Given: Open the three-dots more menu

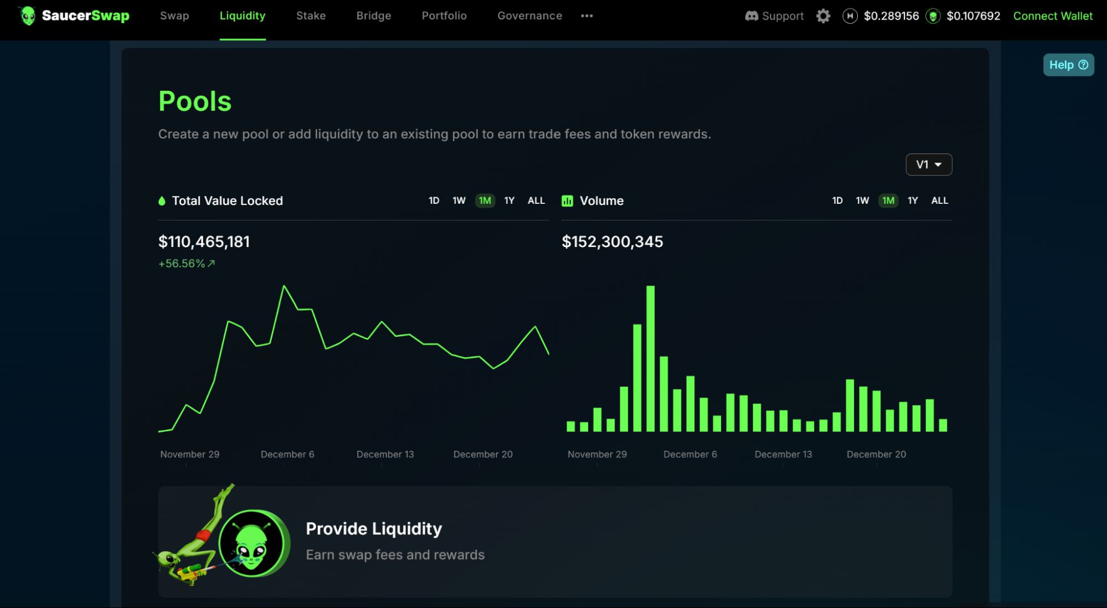Looking at the screenshot, I should coord(587,16).
